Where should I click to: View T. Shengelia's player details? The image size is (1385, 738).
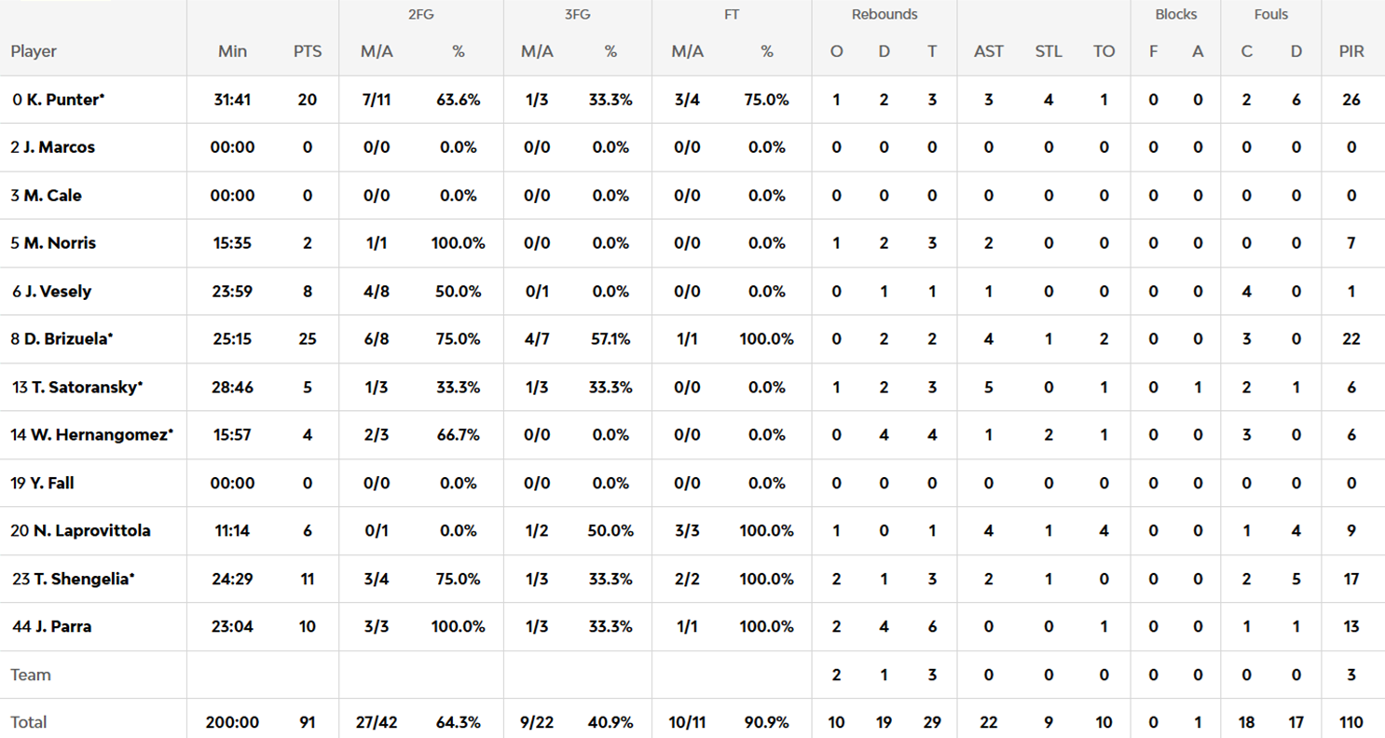[75, 579]
